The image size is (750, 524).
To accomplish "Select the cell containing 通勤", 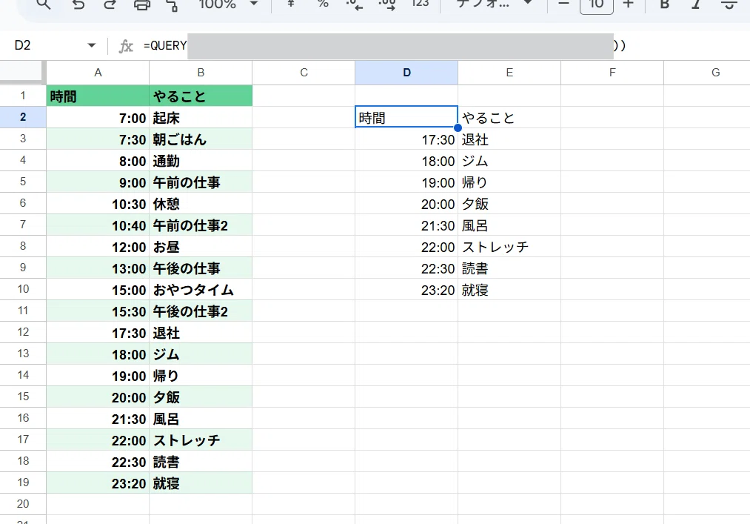I will (x=201, y=160).
